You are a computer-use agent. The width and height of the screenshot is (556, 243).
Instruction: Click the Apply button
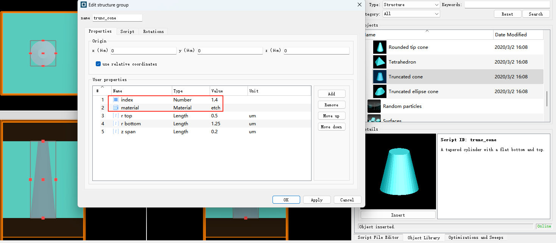316,200
